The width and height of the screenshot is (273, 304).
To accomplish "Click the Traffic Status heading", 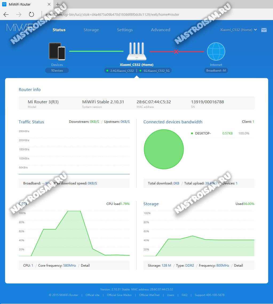I will tap(31, 122).
